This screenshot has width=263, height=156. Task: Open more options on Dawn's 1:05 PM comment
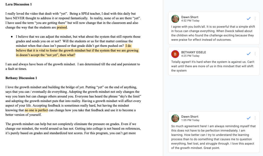[255, 118]
